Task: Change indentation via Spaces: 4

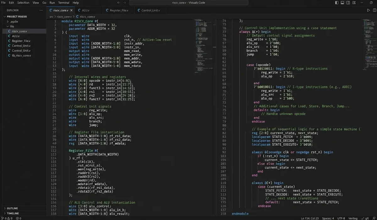Action: [x=328, y=218]
